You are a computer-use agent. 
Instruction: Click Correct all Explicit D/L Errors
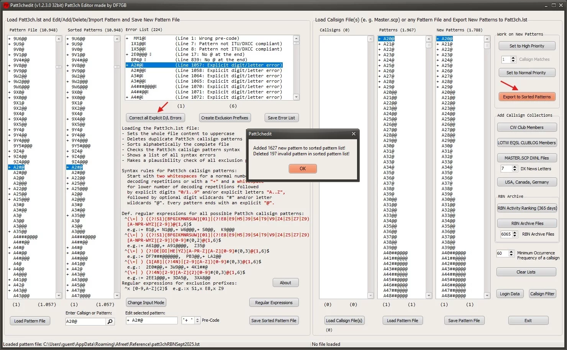pyautogui.click(x=155, y=118)
